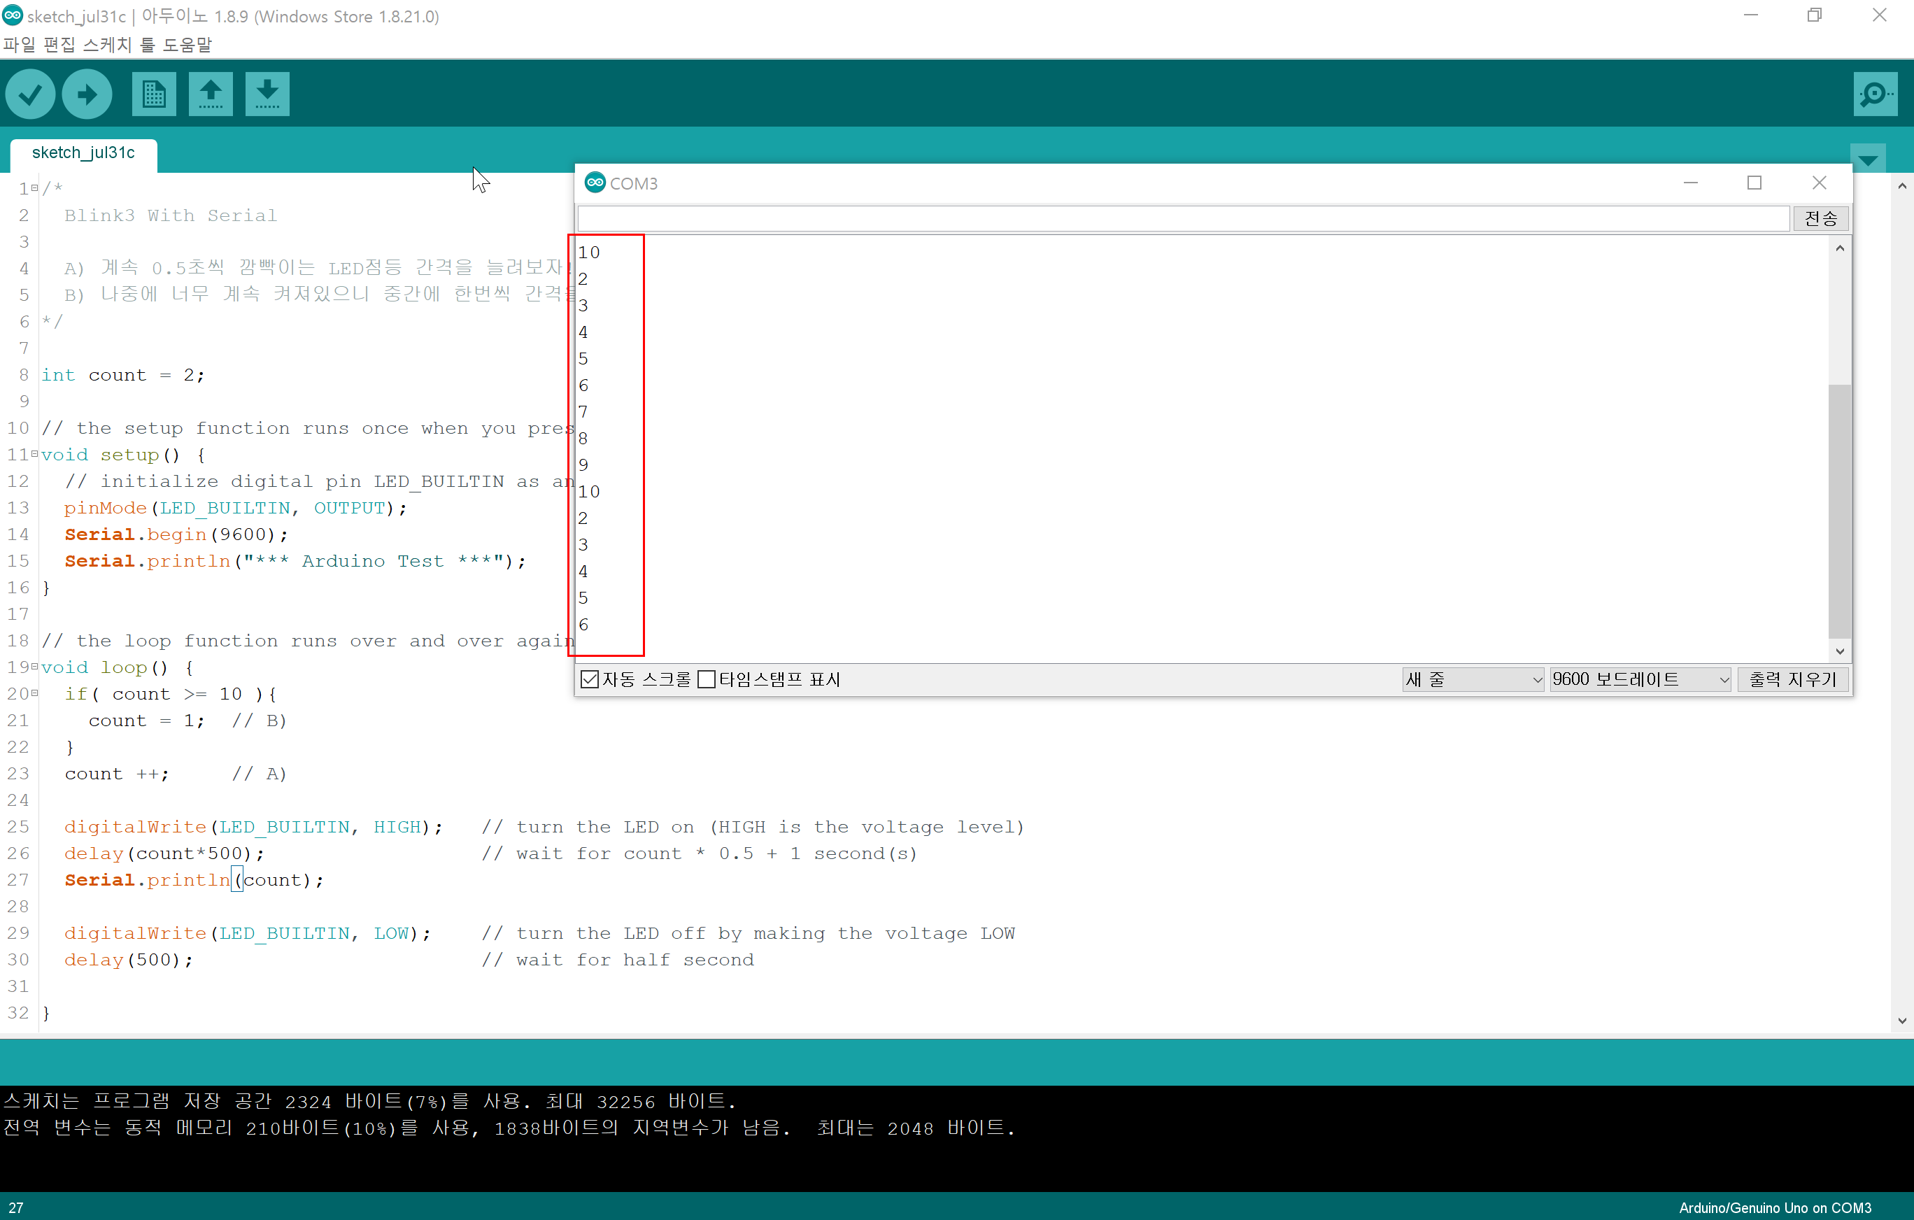This screenshot has height=1220, width=1914.
Task: Collapse the setup() function fold marker
Action: tap(34, 454)
